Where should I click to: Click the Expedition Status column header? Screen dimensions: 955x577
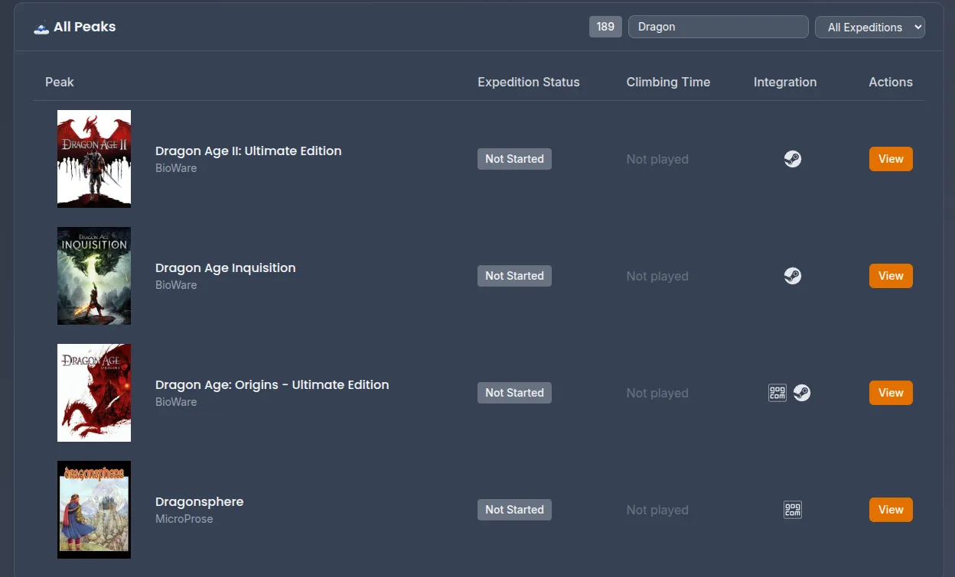[529, 82]
